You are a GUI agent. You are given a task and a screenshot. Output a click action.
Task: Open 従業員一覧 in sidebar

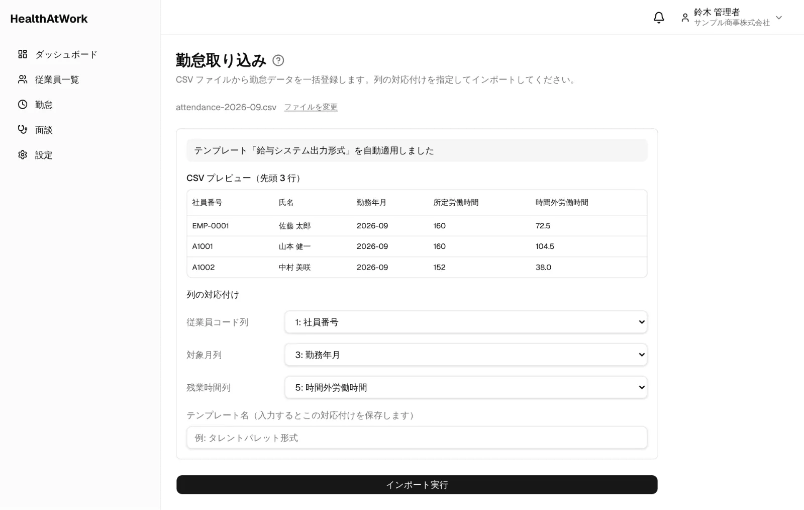click(57, 79)
